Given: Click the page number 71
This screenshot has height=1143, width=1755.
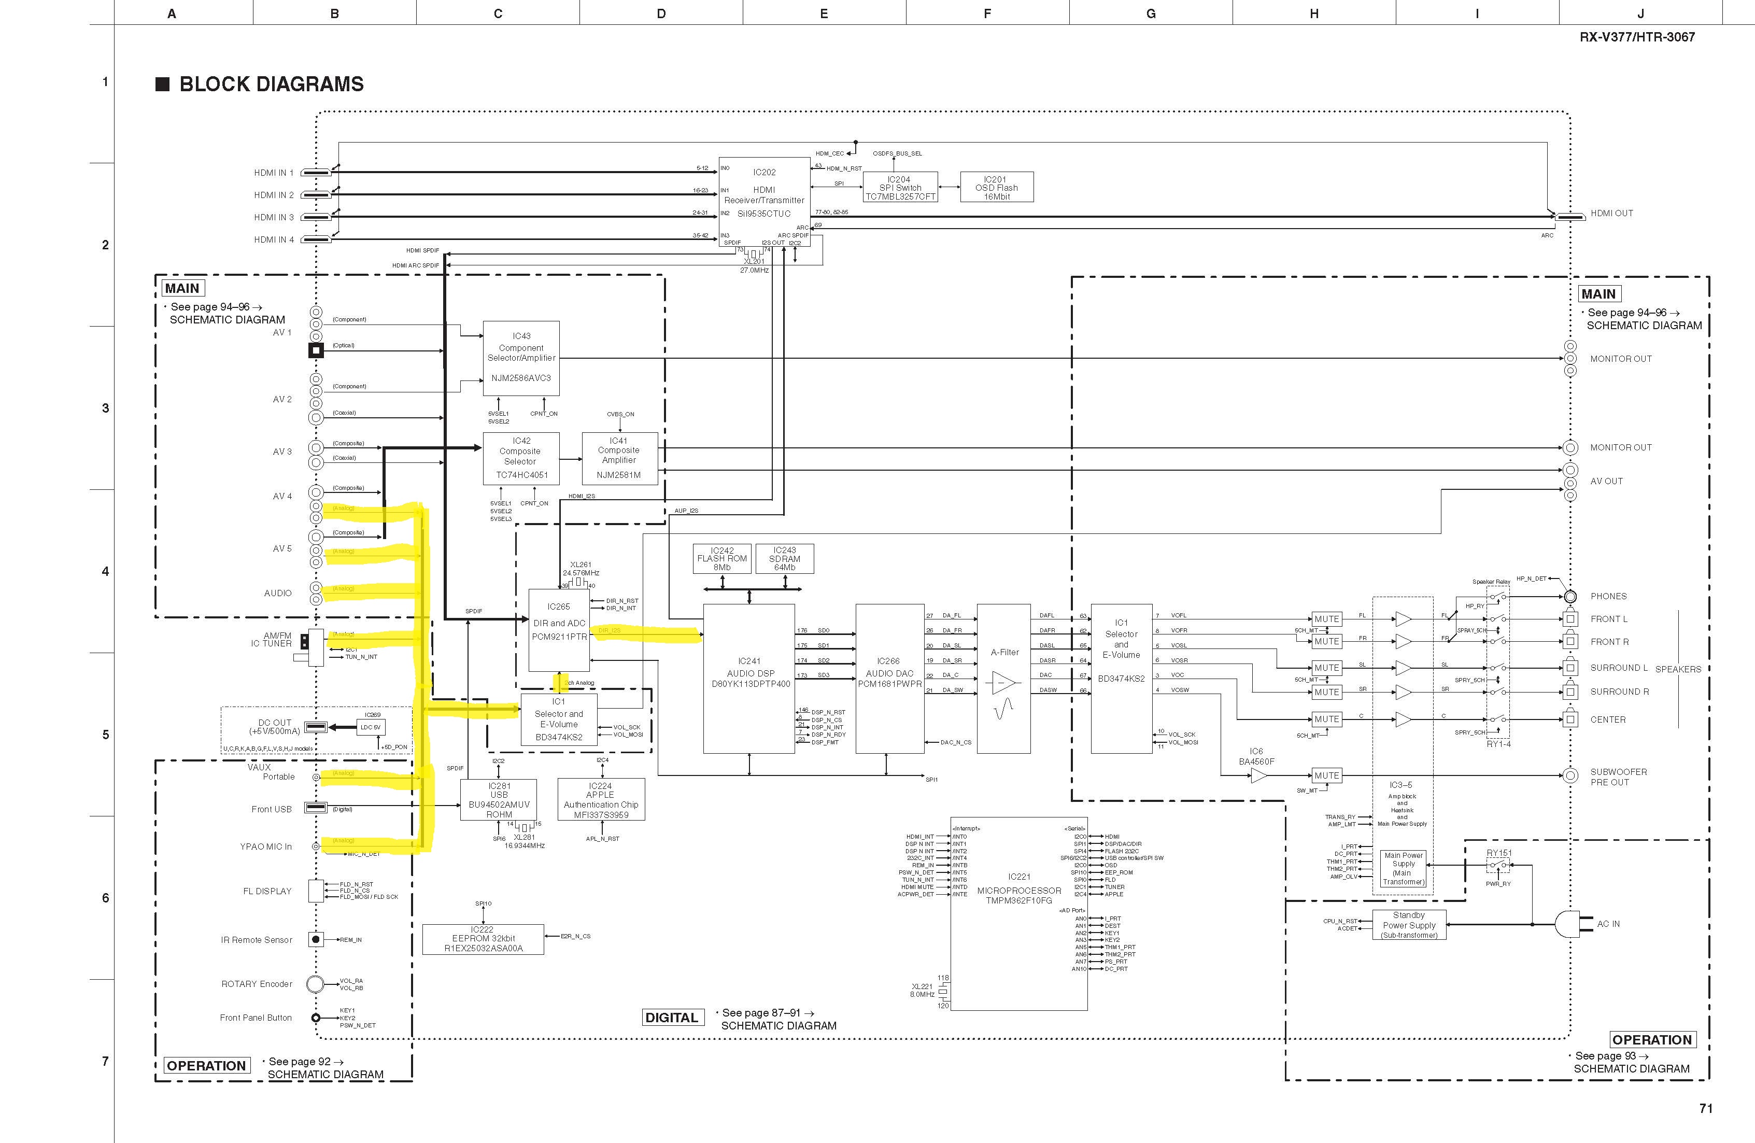Looking at the screenshot, I should [x=1706, y=1108].
